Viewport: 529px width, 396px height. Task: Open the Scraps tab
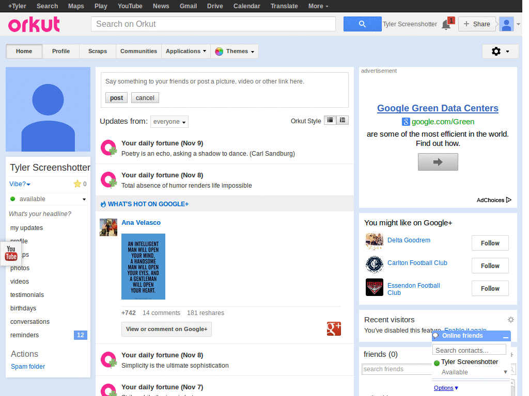click(x=98, y=51)
